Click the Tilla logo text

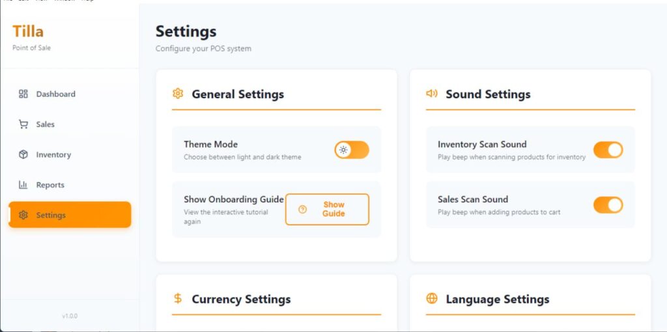point(28,31)
